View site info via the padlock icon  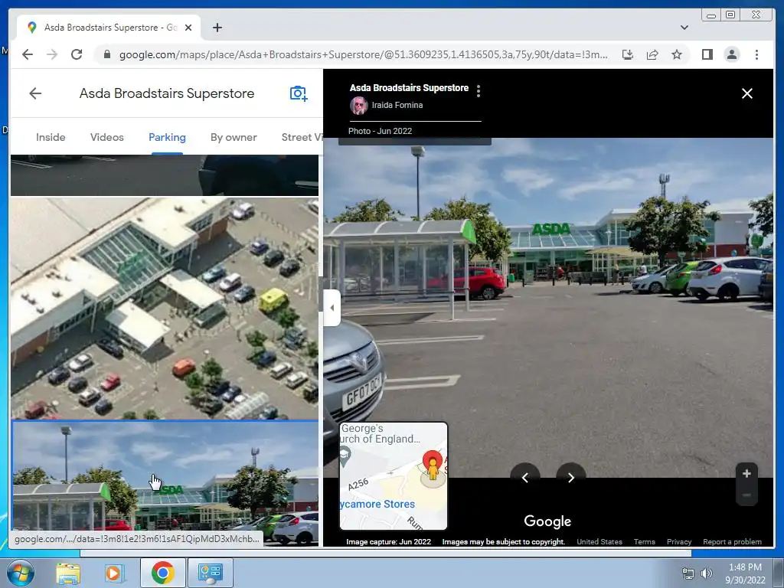[106, 54]
